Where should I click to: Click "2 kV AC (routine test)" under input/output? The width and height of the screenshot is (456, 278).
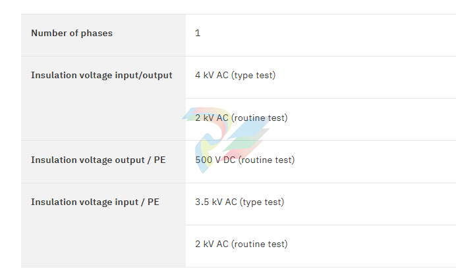click(x=241, y=118)
